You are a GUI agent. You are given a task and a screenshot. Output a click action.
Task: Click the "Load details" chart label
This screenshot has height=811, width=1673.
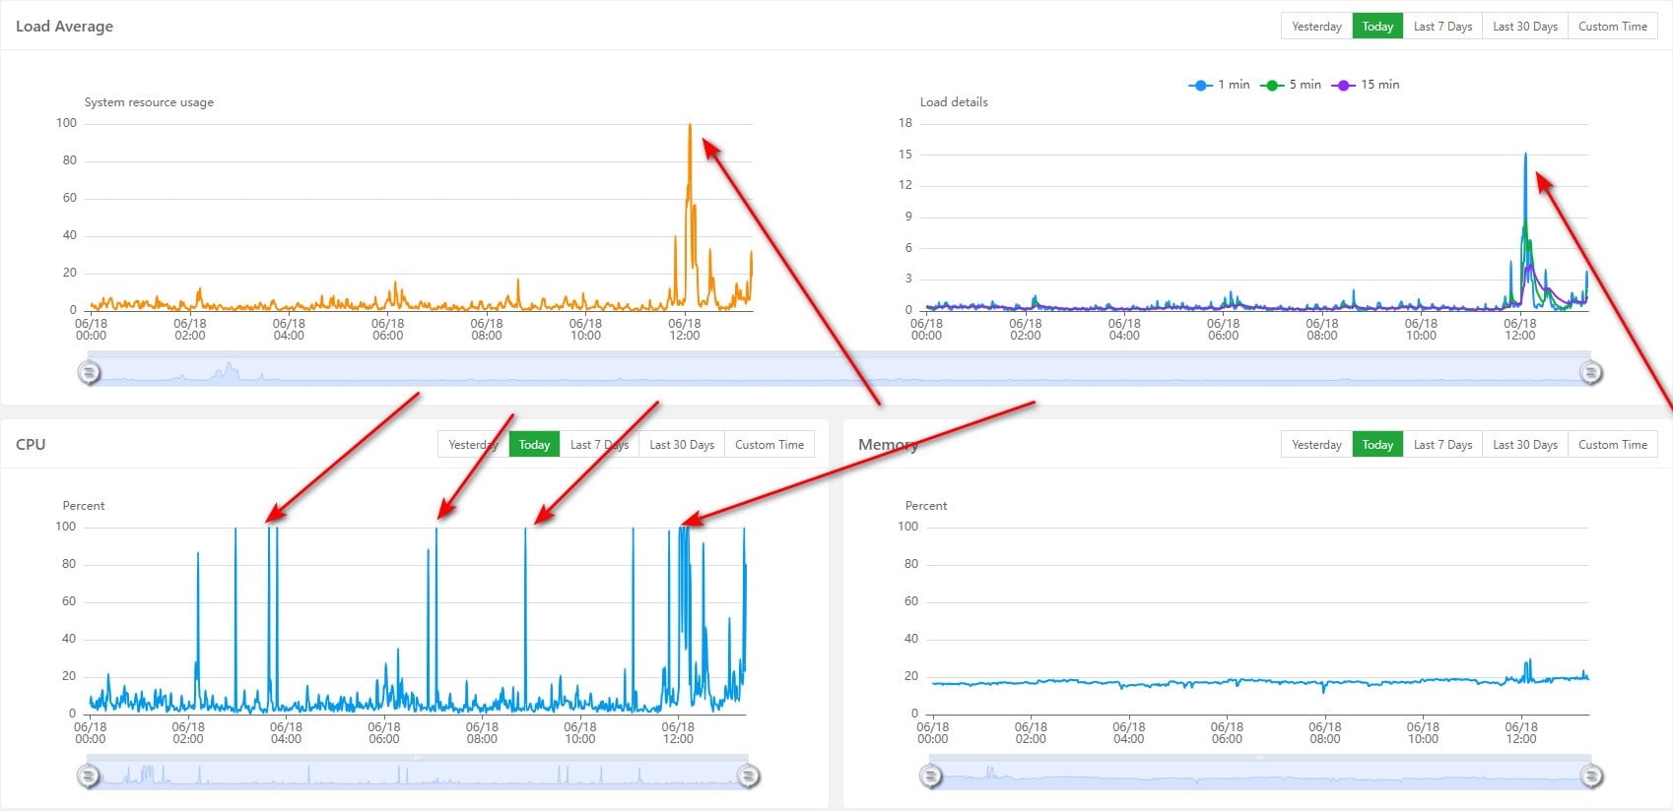click(x=954, y=102)
